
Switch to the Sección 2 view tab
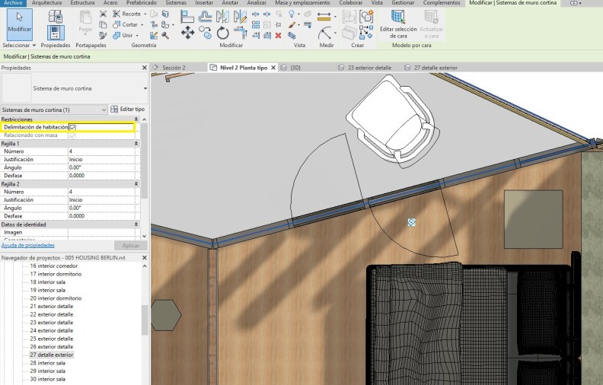click(172, 68)
